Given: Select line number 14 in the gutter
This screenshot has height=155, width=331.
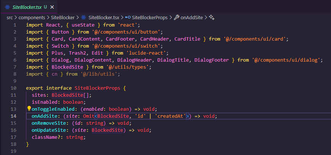Looking at the screenshot, I should click(13, 116).
